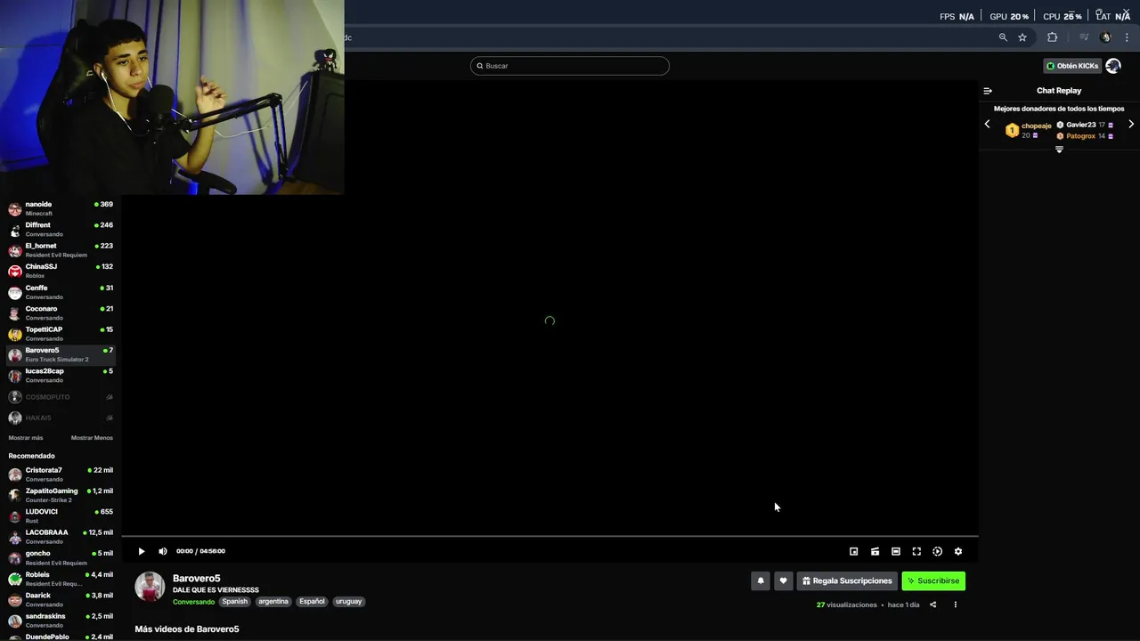Select the uruguay tag
1140x641 pixels.
click(x=349, y=602)
